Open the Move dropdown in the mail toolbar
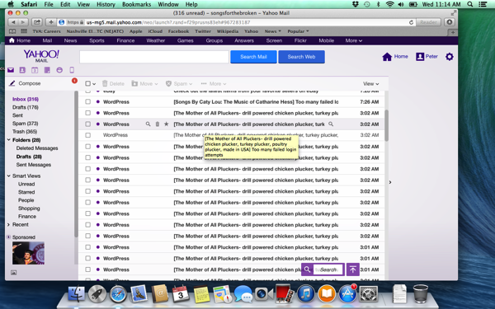Screen dimensions: 495x309 pos(144,83)
